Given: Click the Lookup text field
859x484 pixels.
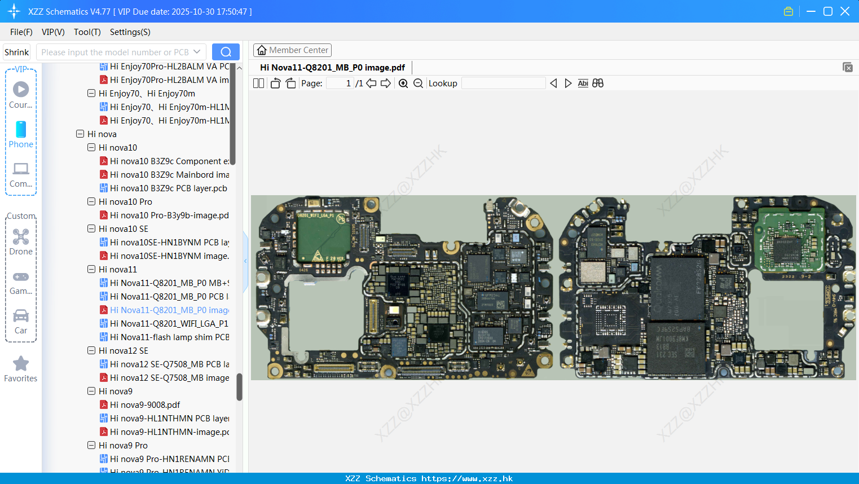Looking at the screenshot, I should pos(504,83).
